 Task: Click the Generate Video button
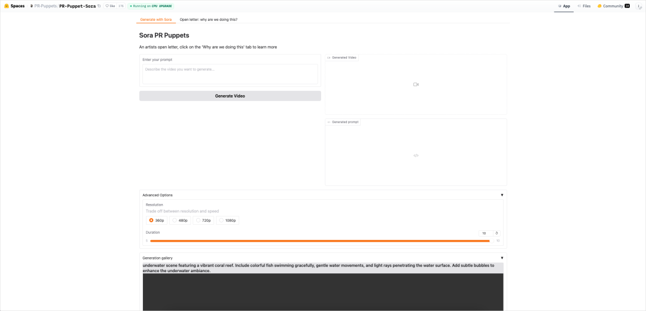pos(230,96)
